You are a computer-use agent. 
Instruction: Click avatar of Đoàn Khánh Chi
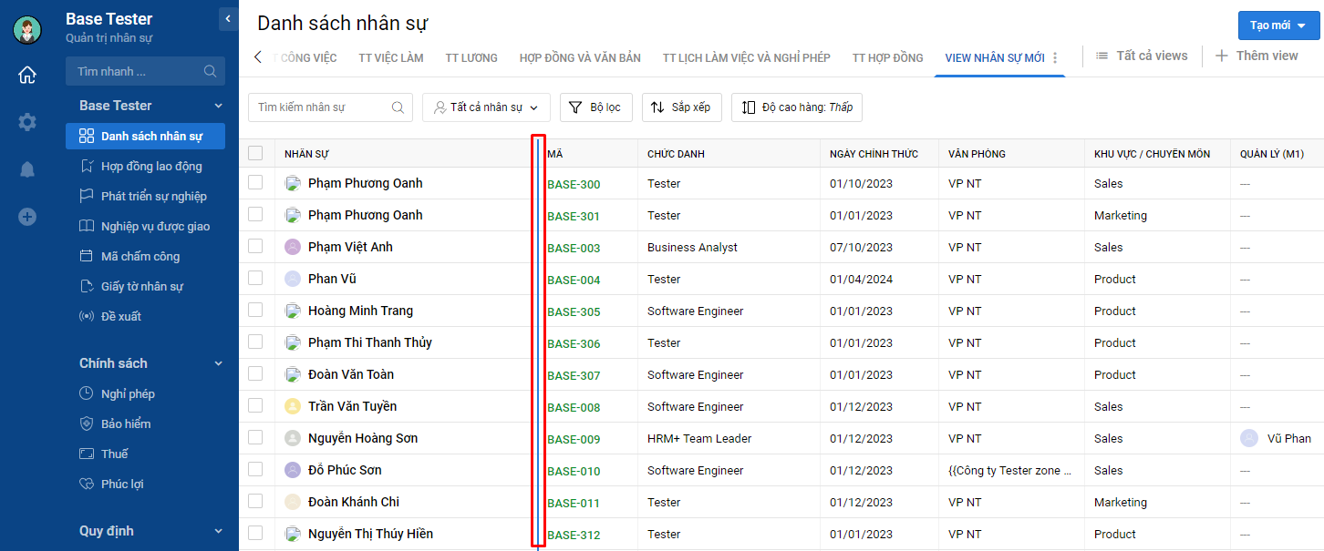(x=293, y=502)
